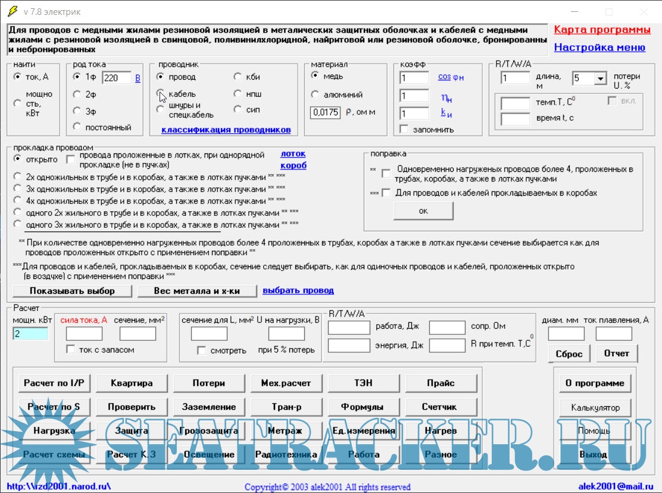Select the 'кабель' conductor radio button
662x493 pixels.
pos(161,93)
